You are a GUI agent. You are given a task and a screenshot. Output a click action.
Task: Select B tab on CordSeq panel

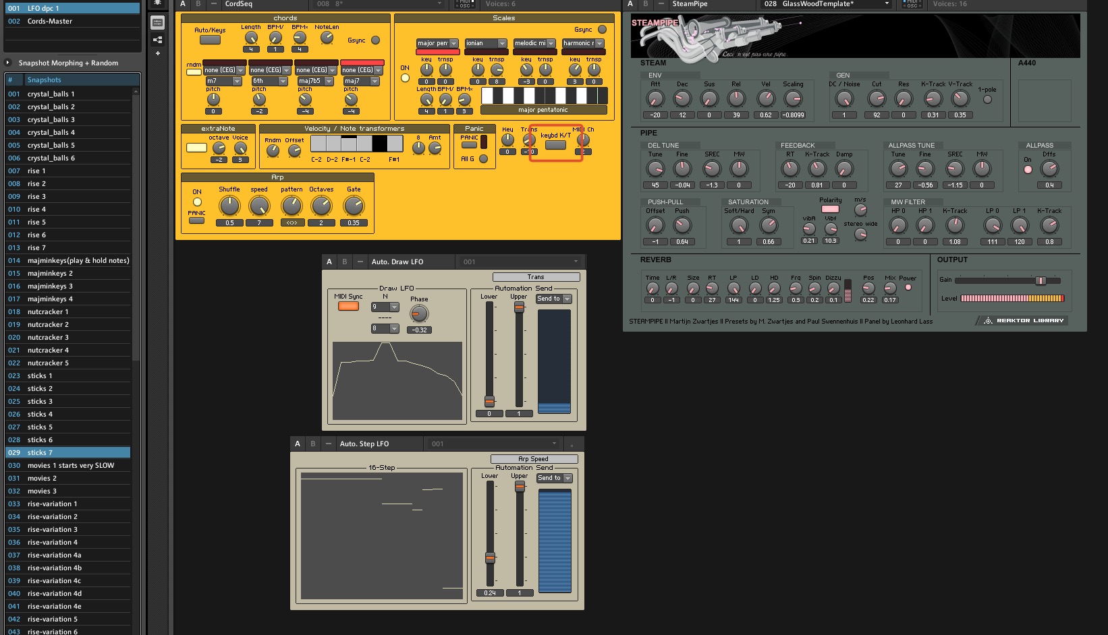(x=198, y=4)
